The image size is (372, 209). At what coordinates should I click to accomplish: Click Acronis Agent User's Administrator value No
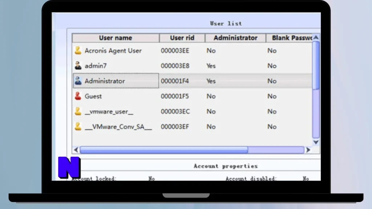pos(211,51)
